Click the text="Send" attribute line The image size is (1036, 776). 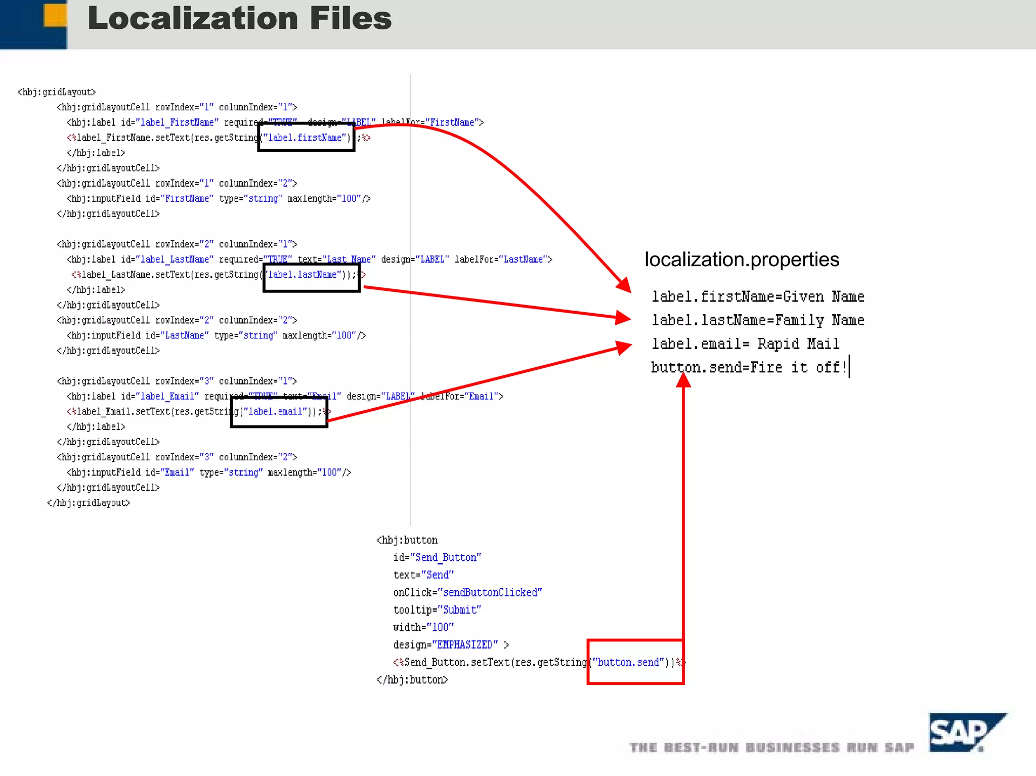click(423, 575)
